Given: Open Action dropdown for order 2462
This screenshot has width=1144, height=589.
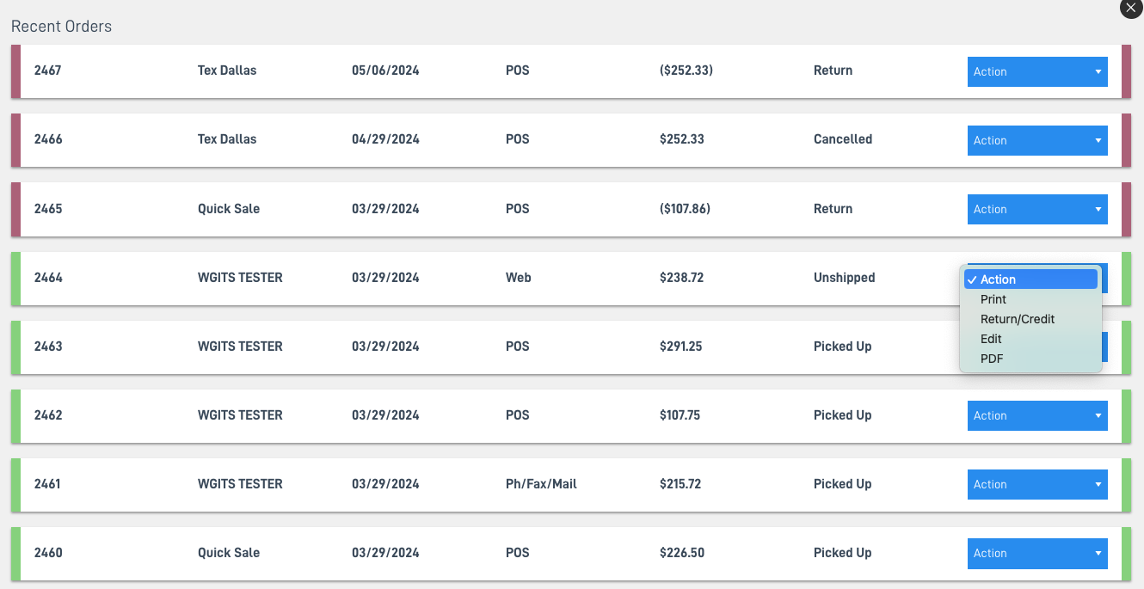Looking at the screenshot, I should (1037, 415).
